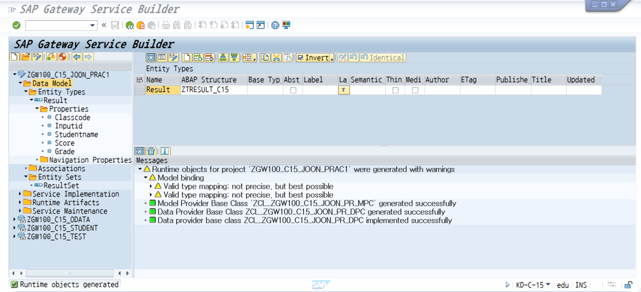Click the T label button in La column
Viewport: 641px width, 292px height.
(x=344, y=90)
